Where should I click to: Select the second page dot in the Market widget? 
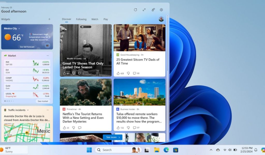(7, 101)
